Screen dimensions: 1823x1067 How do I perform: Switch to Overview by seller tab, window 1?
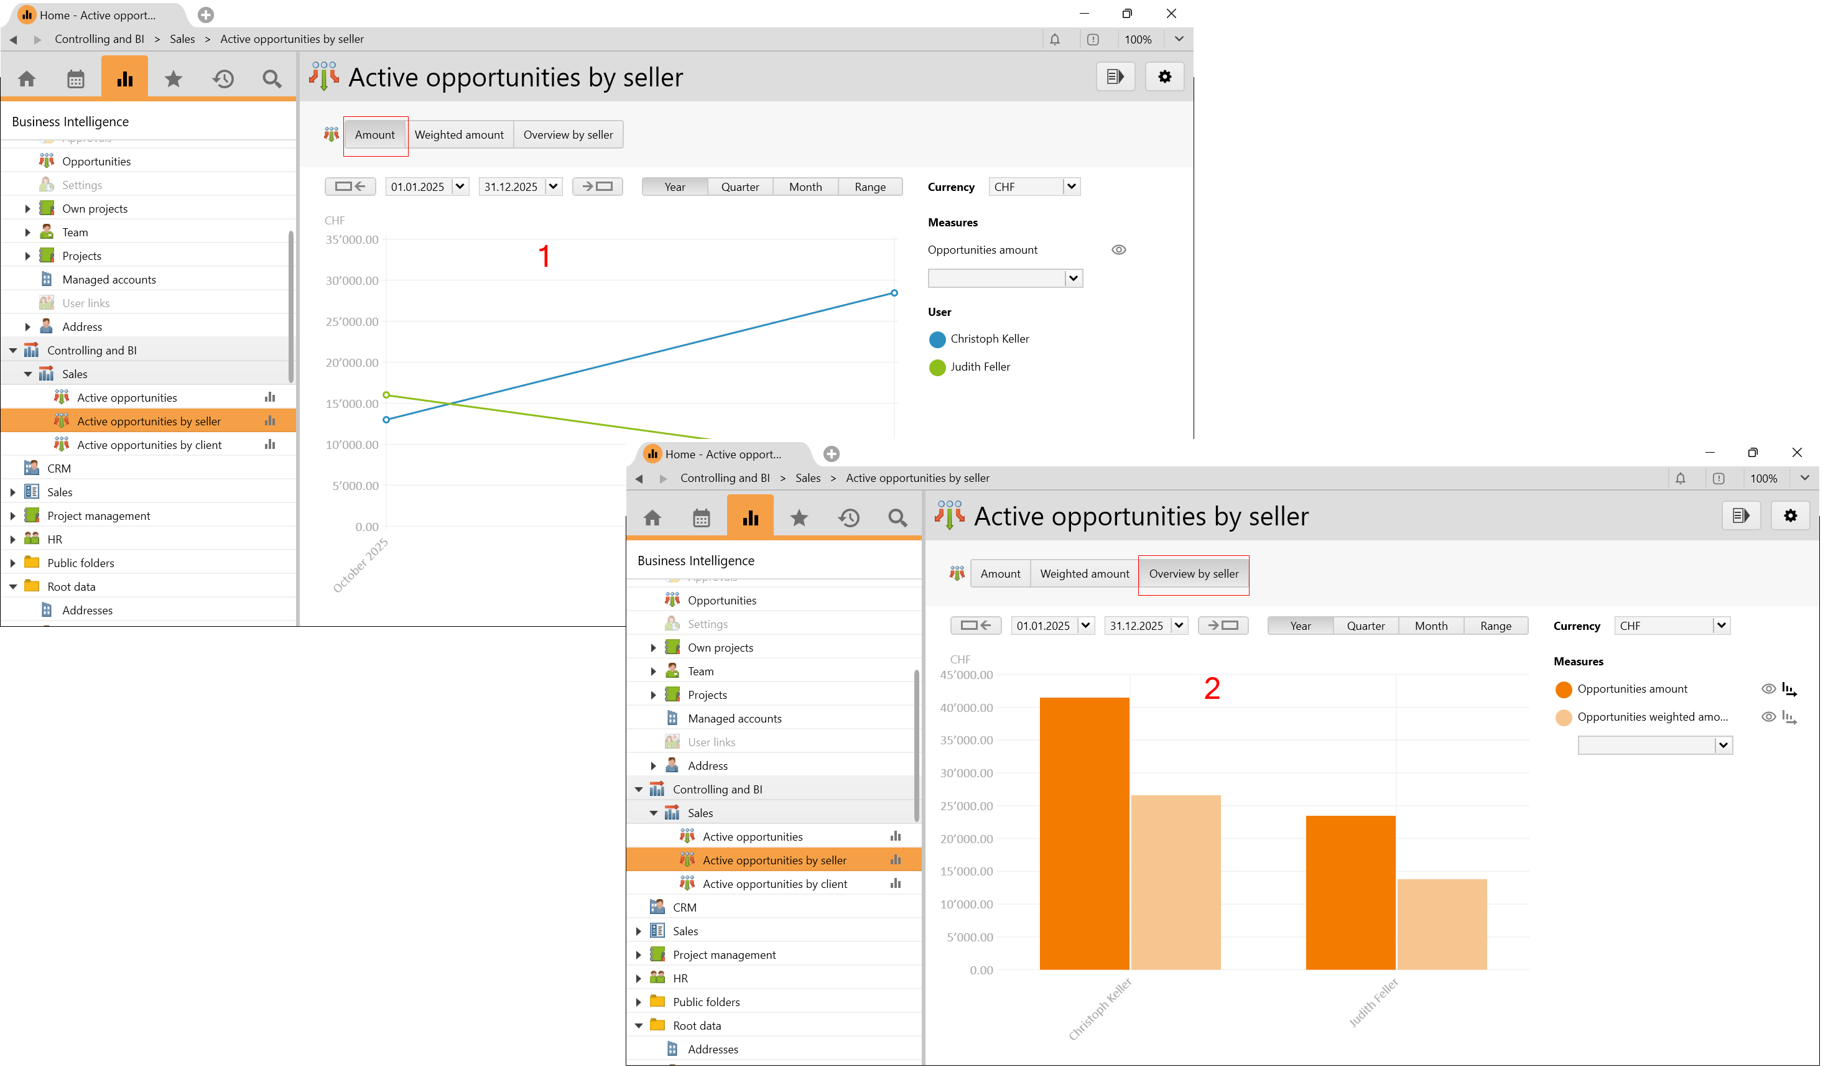568,134
